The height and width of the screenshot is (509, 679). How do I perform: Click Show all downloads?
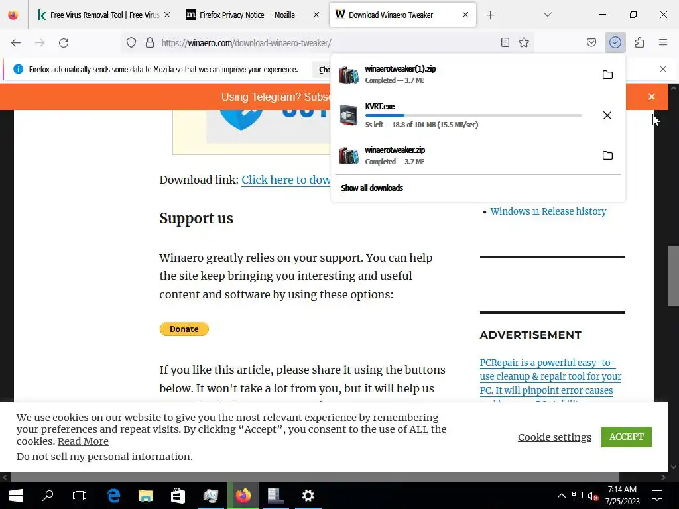(x=372, y=188)
